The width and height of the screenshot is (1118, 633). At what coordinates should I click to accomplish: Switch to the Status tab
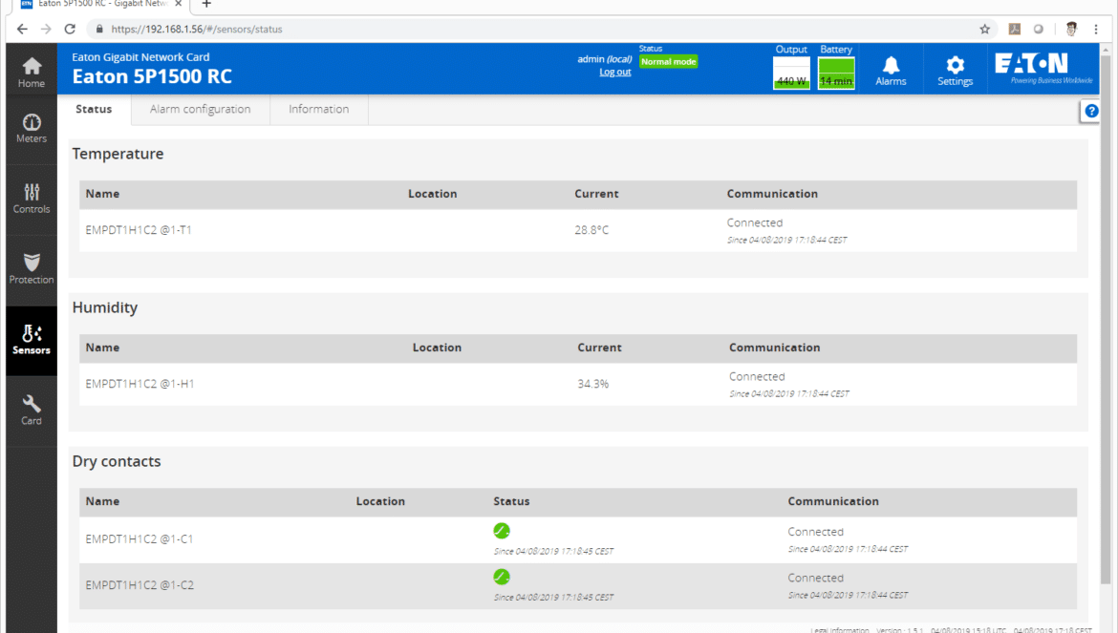[x=94, y=109]
